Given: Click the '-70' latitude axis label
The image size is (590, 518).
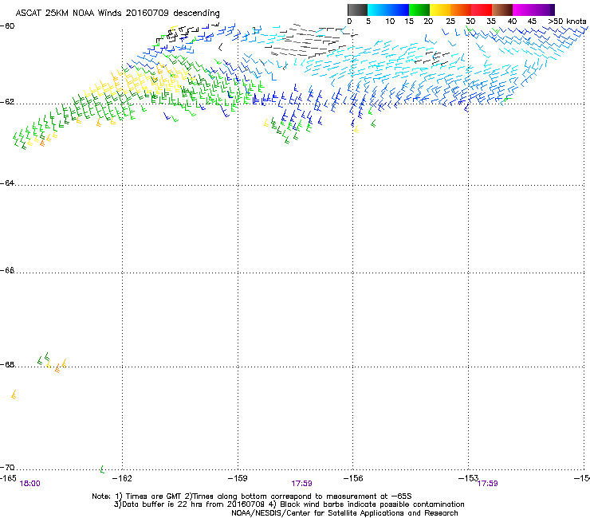Looking at the screenshot, I should point(7,467).
